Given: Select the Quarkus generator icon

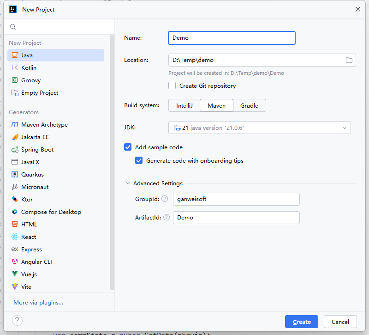Looking at the screenshot, I should 15,175.
